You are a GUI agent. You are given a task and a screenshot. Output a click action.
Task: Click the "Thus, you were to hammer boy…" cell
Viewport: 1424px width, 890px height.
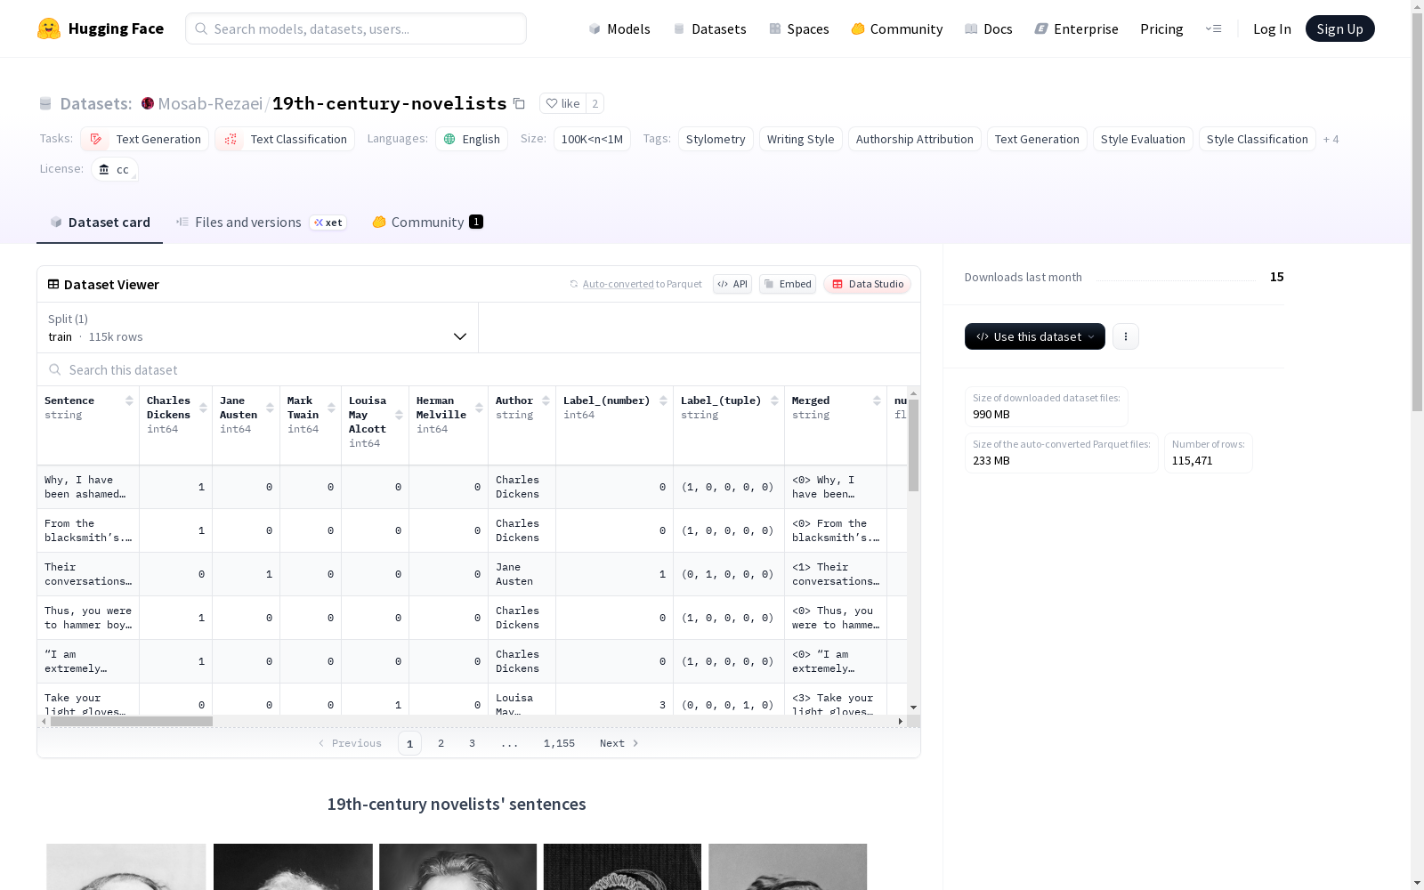click(88, 618)
